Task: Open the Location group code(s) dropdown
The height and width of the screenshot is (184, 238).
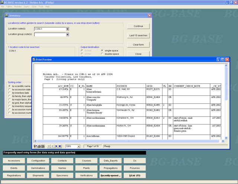Action: (x=68, y=34)
